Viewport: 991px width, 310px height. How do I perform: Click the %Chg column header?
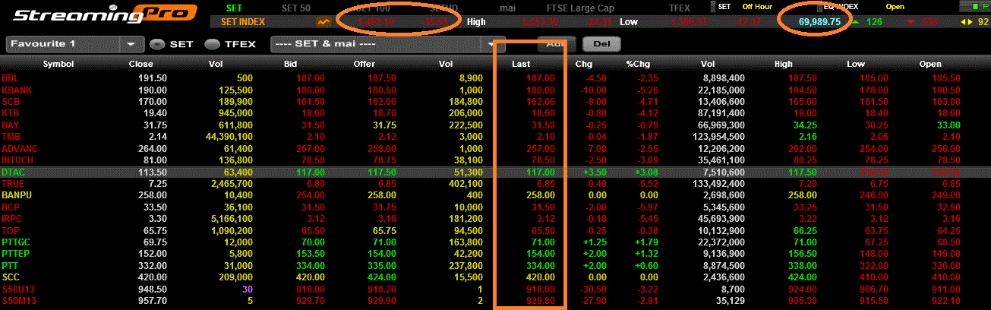[637, 65]
